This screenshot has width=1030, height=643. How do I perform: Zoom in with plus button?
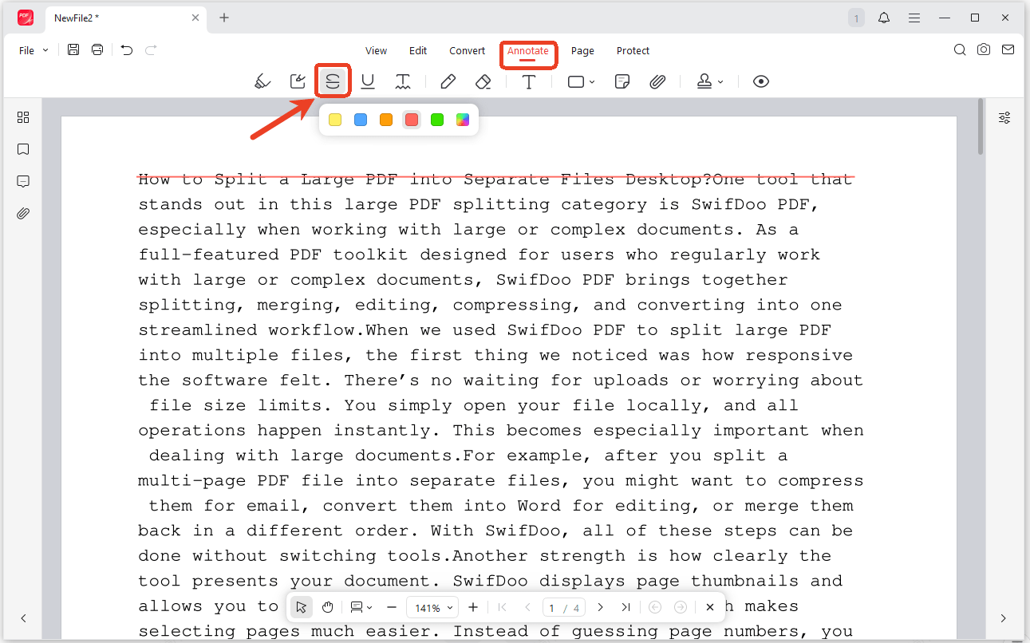473,607
